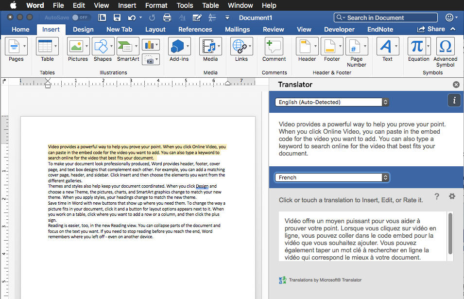Image resolution: width=464 pixels, height=299 pixels.
Task: Expand the Undo history arrow
Action: point(140,18)
